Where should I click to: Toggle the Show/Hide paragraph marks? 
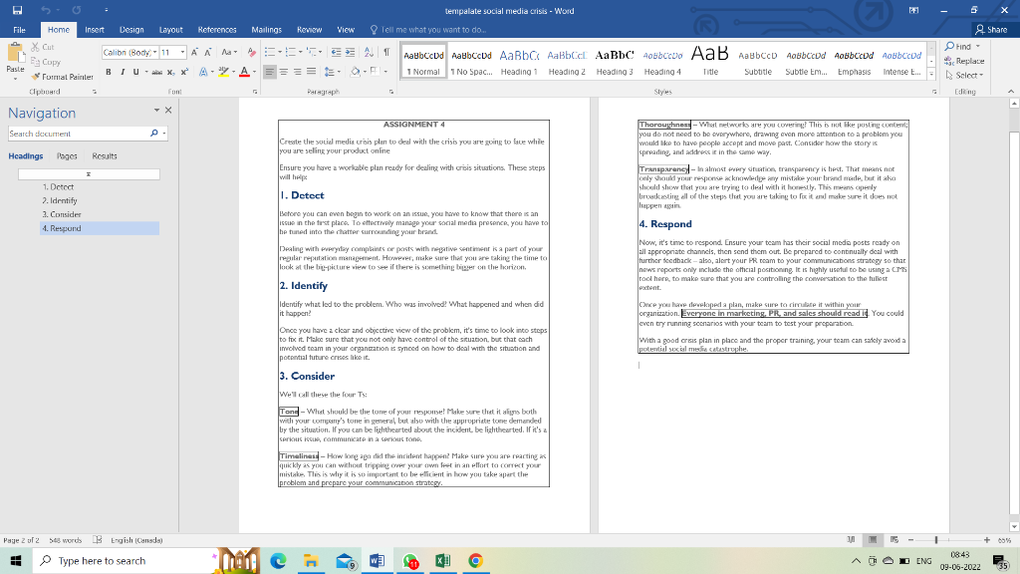pyautogui.click(x=386, y=52)
